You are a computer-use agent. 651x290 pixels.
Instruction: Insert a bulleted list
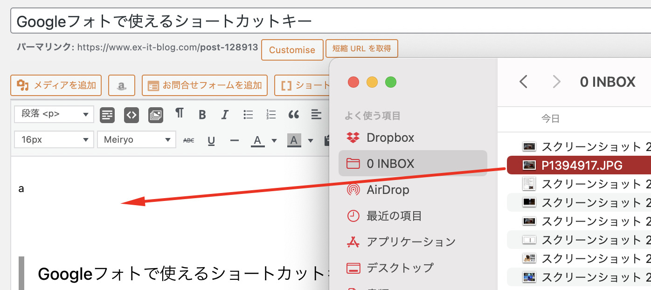[248, 115]
